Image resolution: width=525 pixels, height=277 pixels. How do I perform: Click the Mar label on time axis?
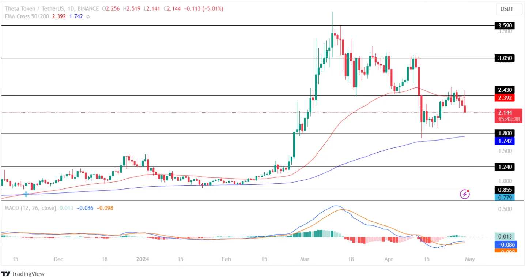pos(304,259)
